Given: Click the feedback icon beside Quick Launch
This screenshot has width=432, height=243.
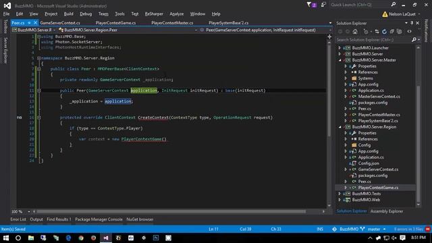Looking at the screenshot, I should tap(323, 5).
